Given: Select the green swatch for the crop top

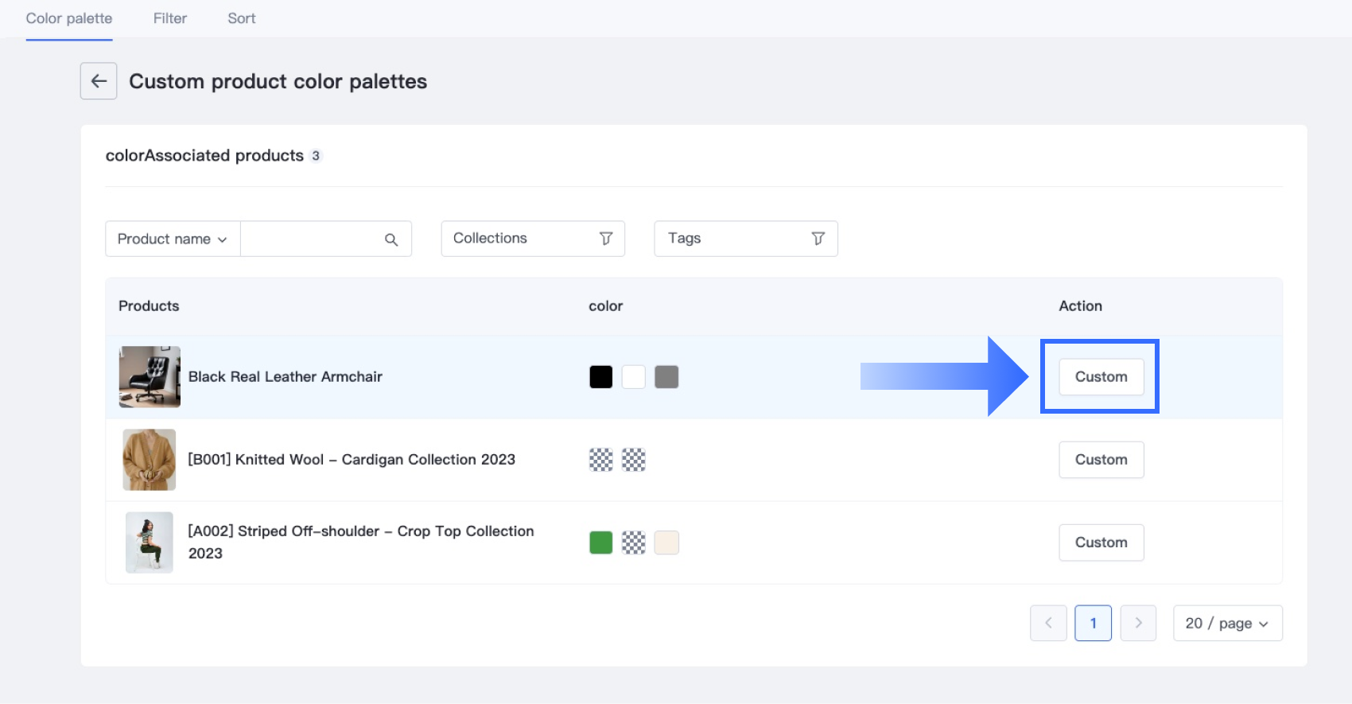Looking at the screenshot, I should 601,543.
